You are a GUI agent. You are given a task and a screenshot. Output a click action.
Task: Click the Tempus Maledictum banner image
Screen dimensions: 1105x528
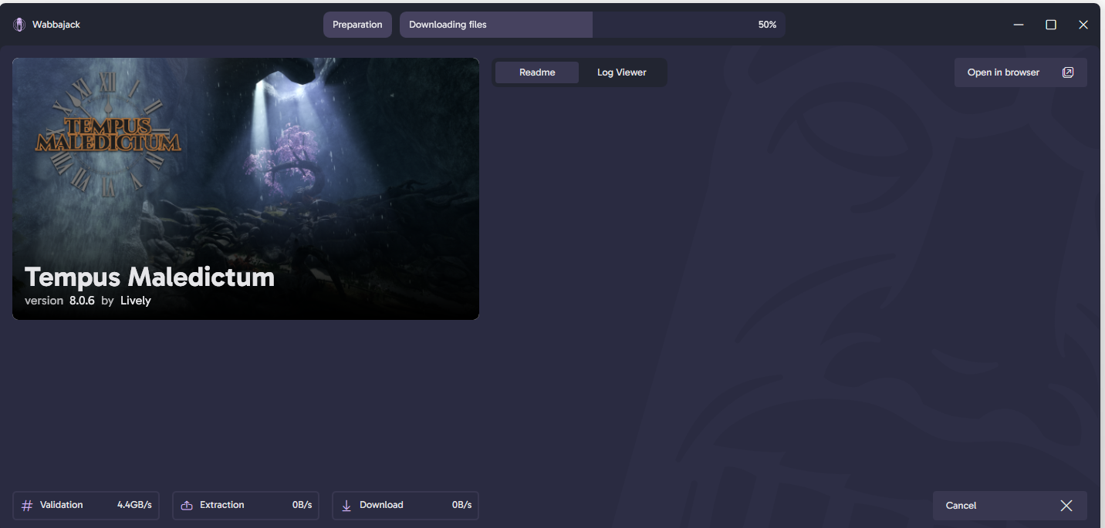(245, 189)
